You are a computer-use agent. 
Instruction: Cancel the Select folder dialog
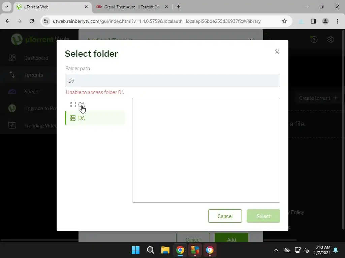pos(225,216)
